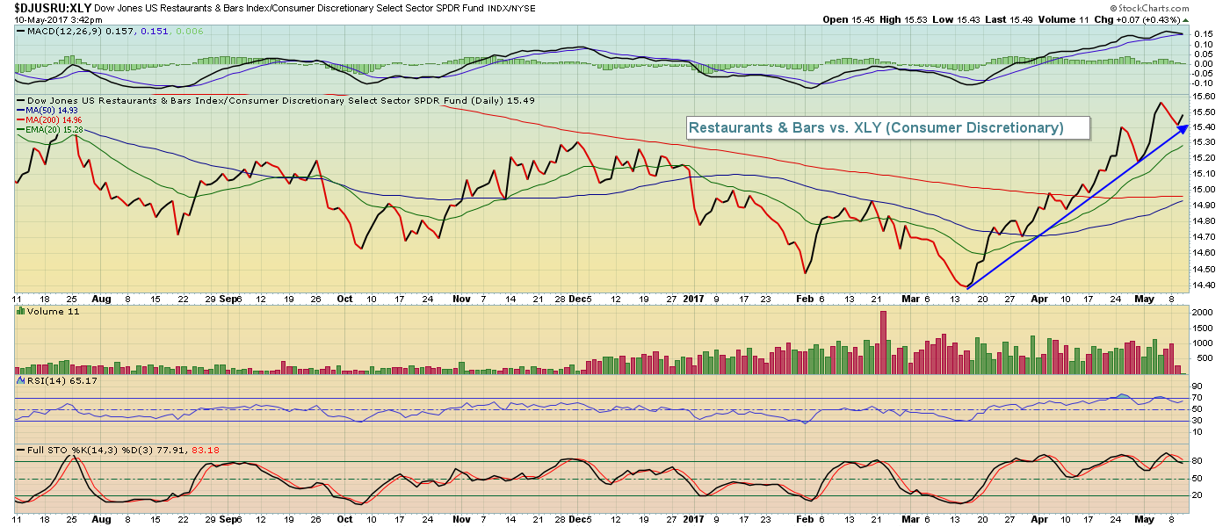Viewport: 1230px width, 527px height.
Task: Click the MACD(12,26,9) indicator label
Action: point(63,32)
